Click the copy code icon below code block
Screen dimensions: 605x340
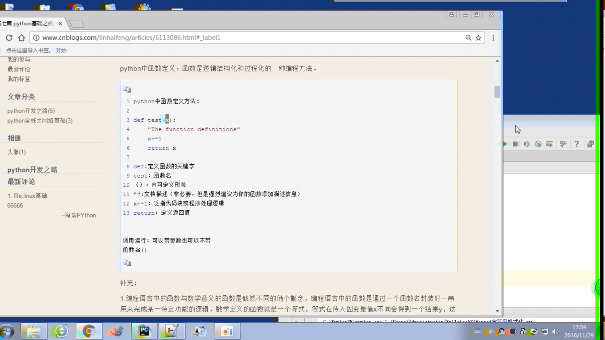point(127,263)
